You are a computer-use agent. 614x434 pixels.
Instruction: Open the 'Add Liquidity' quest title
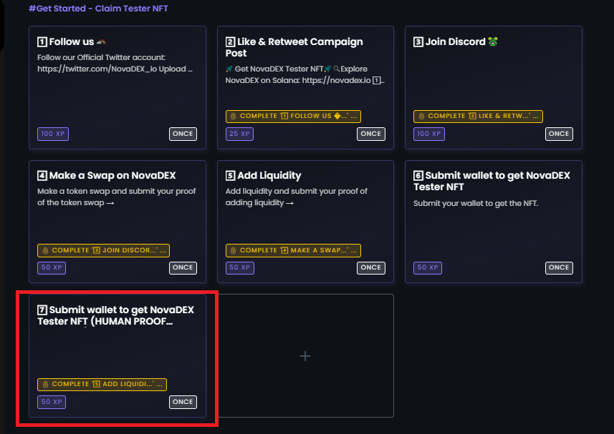point(263,175)
